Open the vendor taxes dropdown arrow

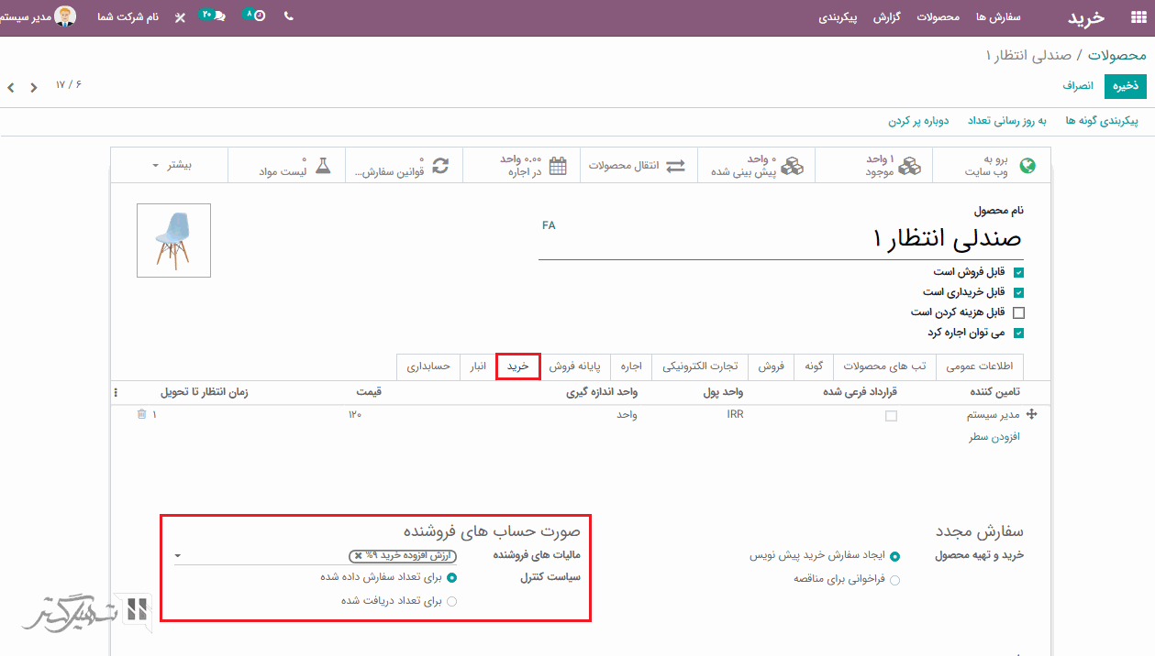click(x=178, y=555)
